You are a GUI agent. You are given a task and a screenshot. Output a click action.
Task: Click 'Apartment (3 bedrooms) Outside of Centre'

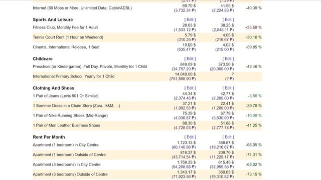pos(70,174)
